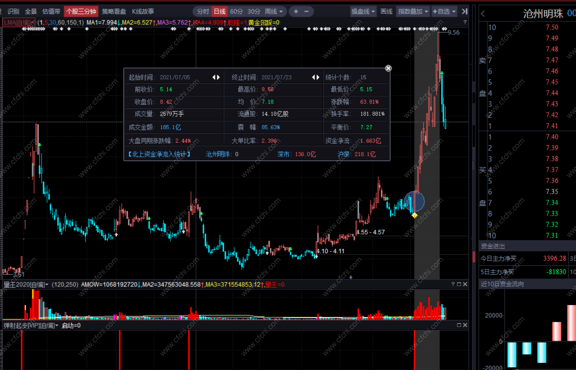Click the yellow diamond signal marker
576x370 pixels.
tap(414, 216)
